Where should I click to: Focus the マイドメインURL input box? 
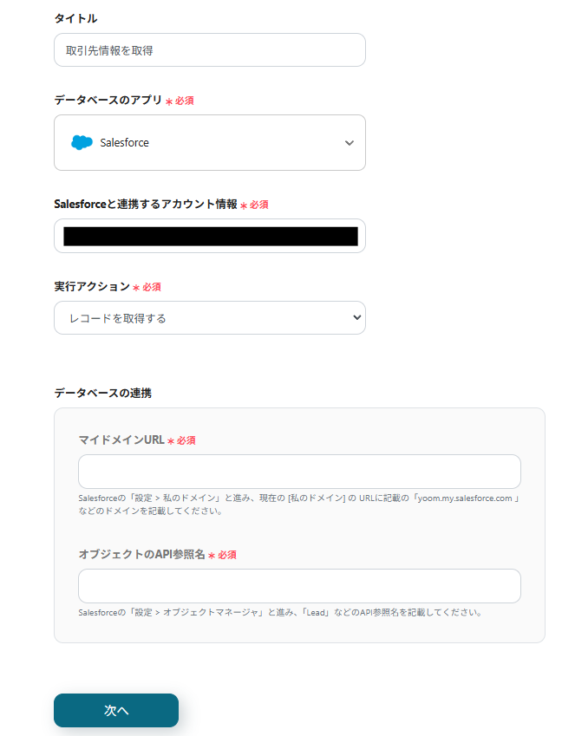[x=299, y=471]
